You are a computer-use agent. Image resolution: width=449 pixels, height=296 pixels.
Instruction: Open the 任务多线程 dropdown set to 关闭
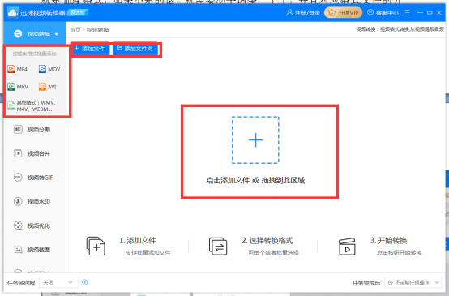pos(58,282)
